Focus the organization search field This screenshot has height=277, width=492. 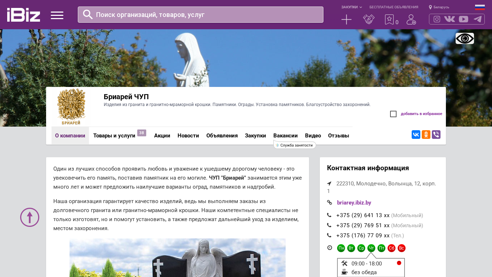click(201, 15)
